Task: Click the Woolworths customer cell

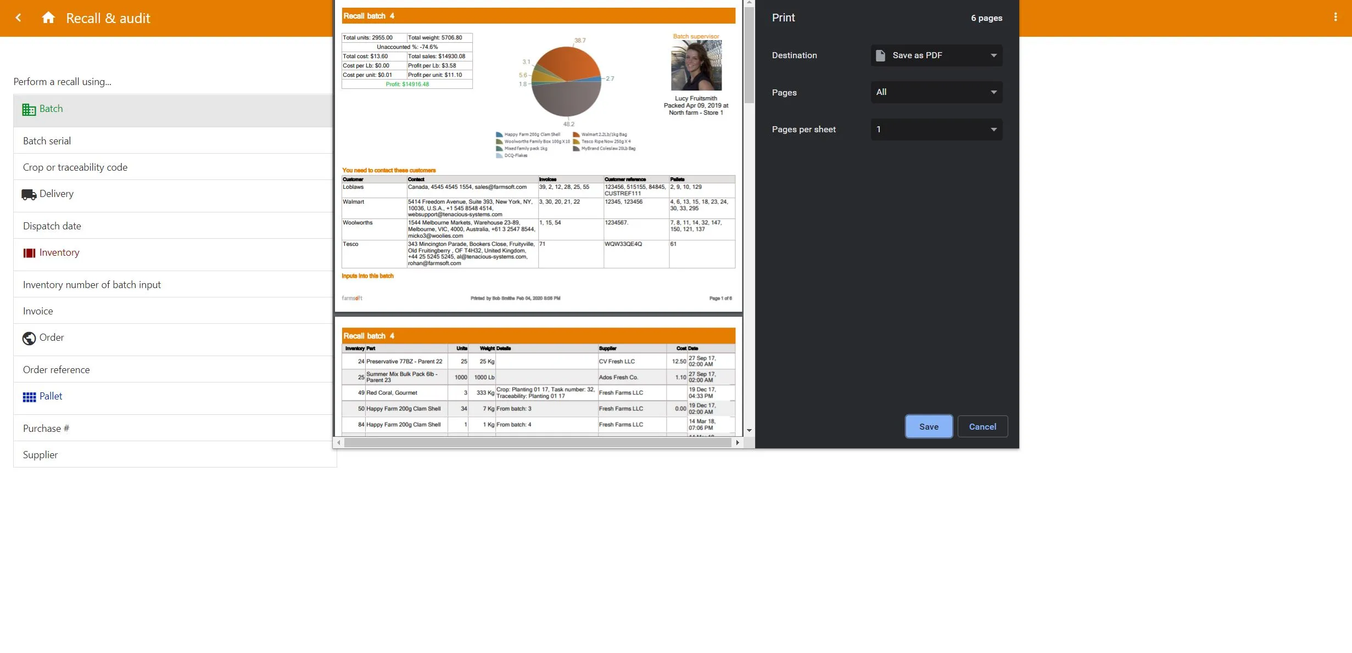Action: tap(374, 229)
